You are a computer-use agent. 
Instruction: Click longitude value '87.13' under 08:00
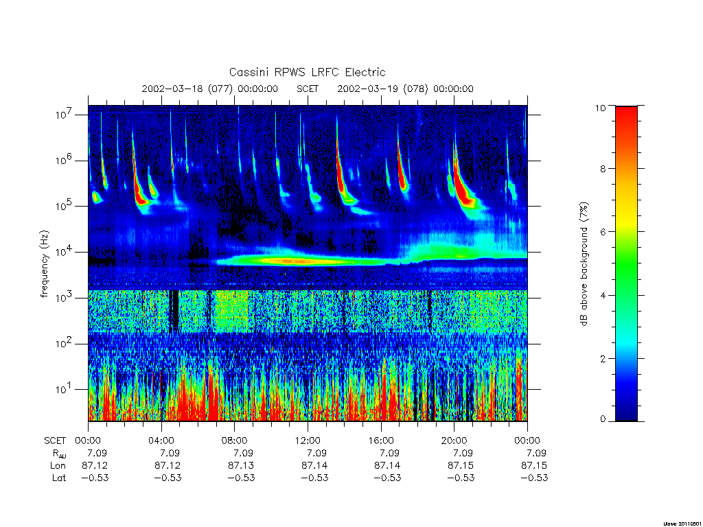click(x=241, y=466)
